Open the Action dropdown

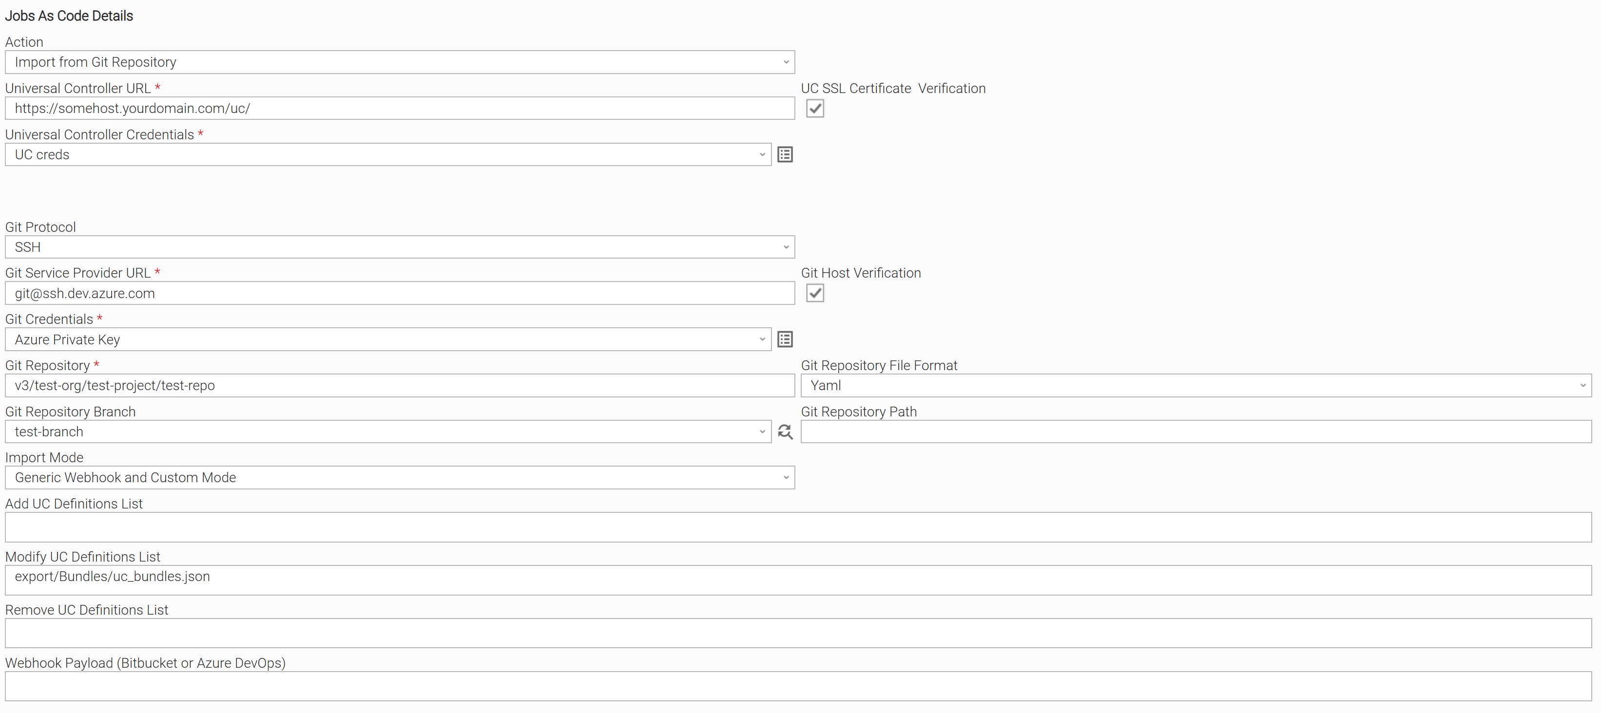tap(400, 62)
